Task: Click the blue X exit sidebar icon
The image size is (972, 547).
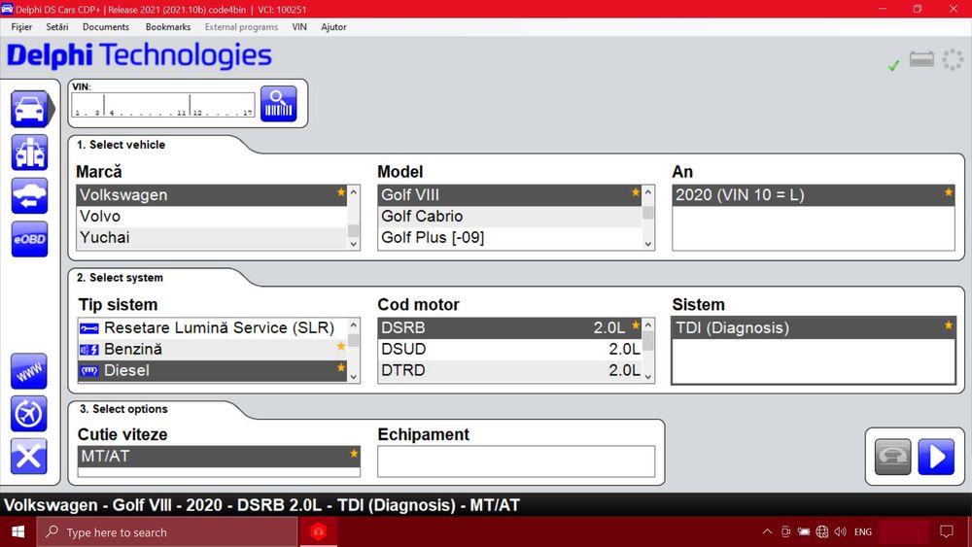Action: [29, 457]
